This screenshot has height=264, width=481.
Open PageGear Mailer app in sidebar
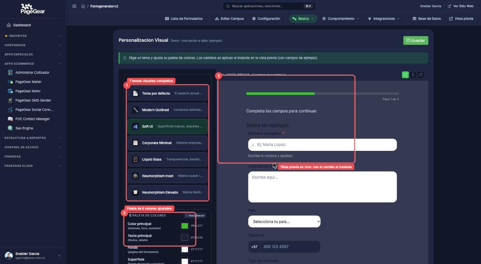click(x=28, y=82)
